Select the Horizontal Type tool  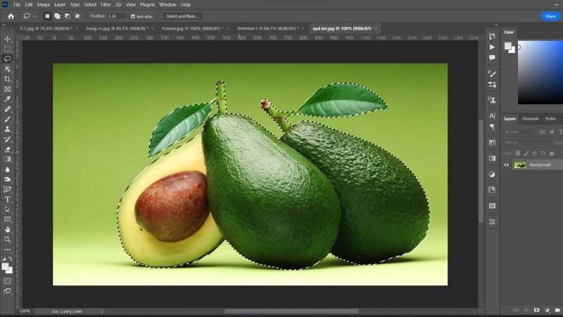[x=7, y=199]
